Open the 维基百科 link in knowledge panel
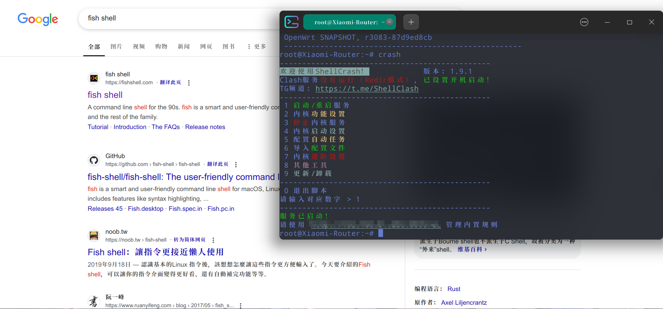The height and width of the screenshot is (309, 663). tap(472, 249)
